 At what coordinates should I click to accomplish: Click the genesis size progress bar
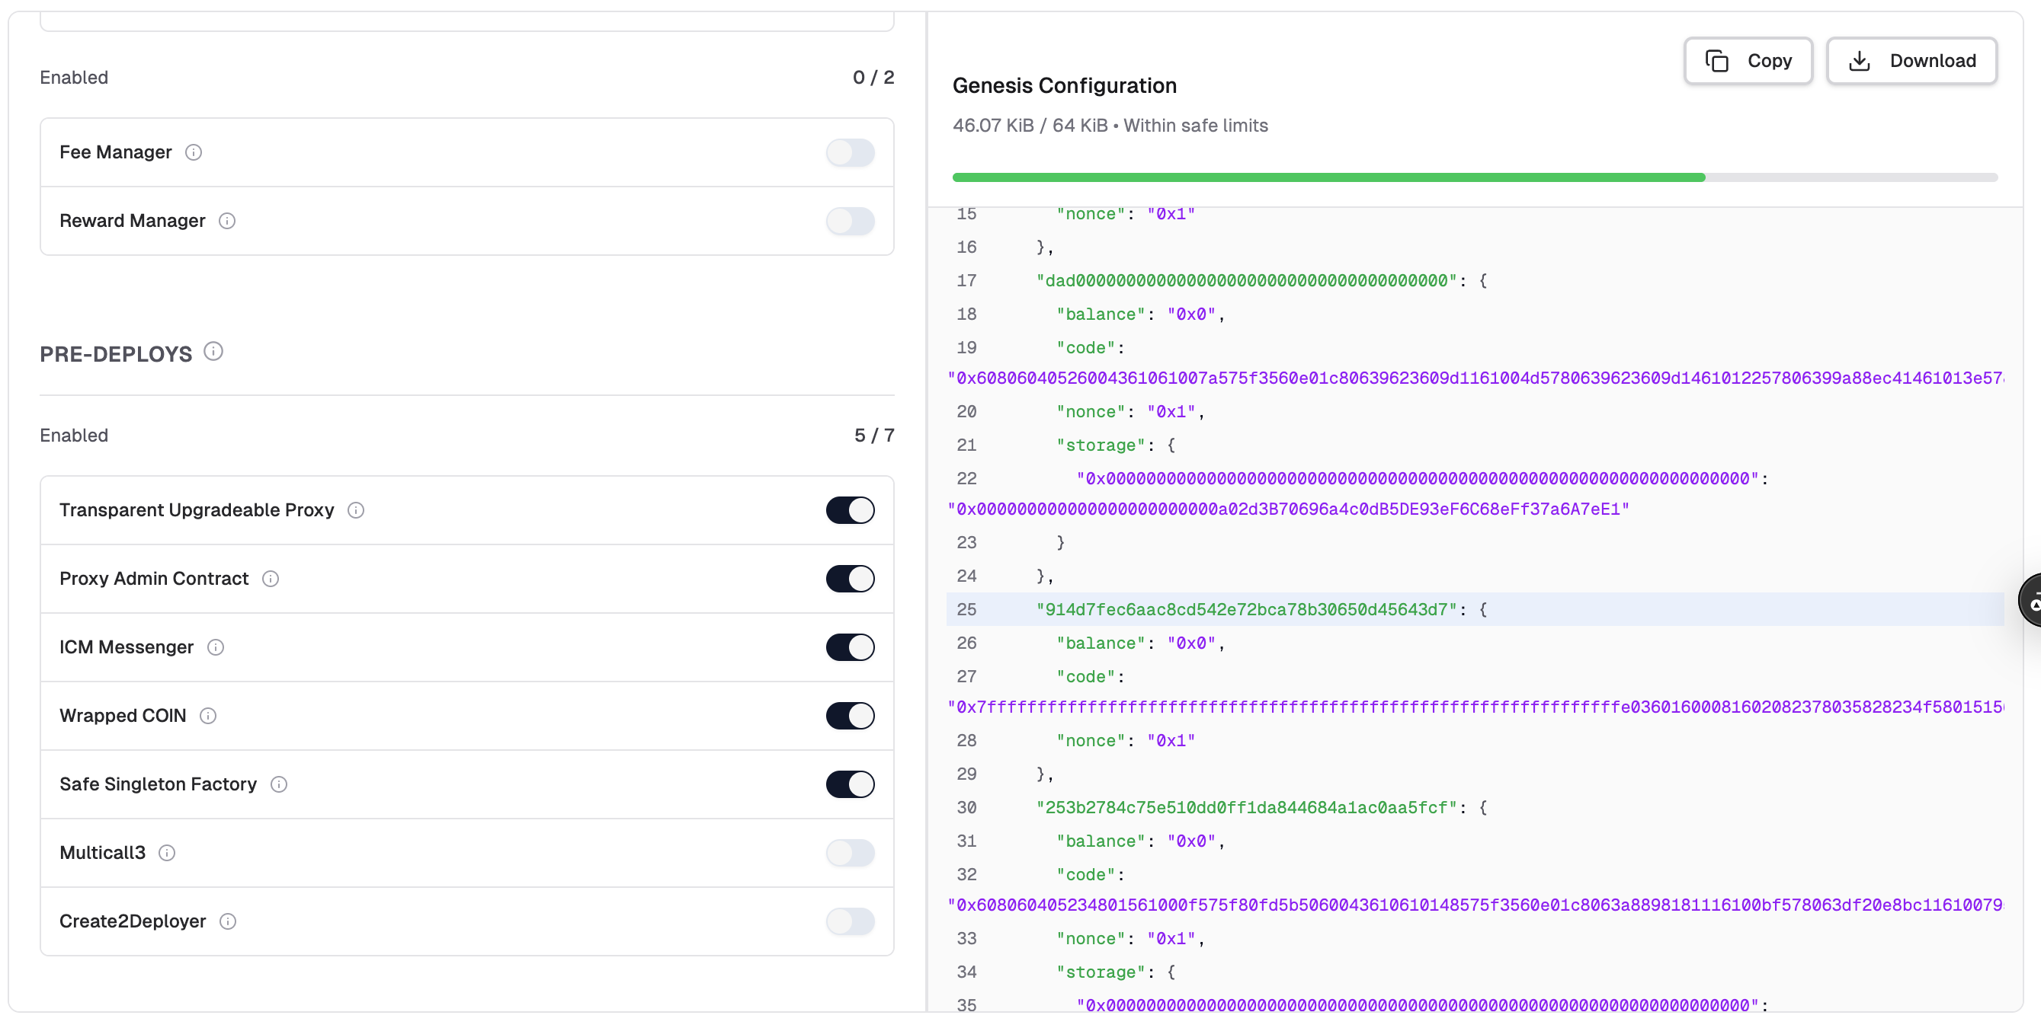click(1474, 178)
